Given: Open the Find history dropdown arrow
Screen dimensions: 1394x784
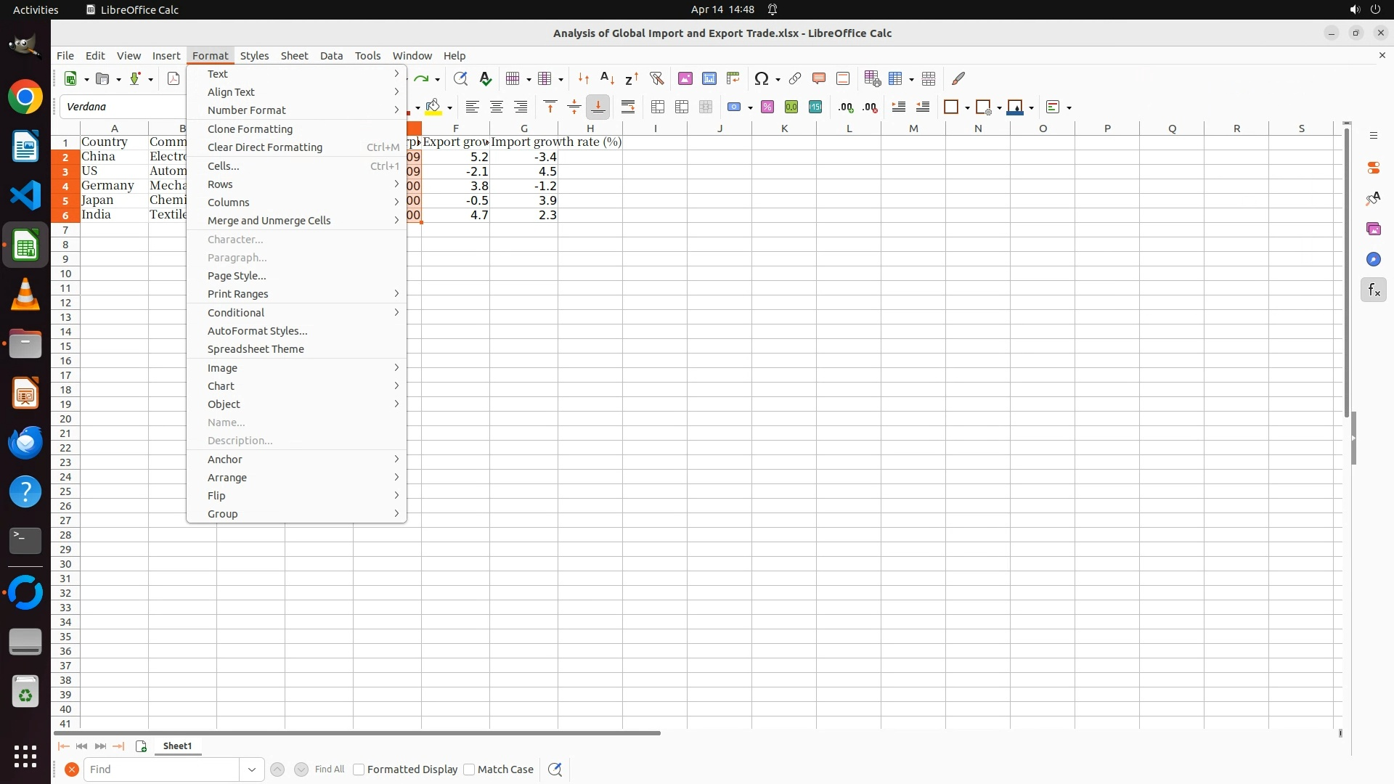Looking at the screenshot, I should 252,769.
